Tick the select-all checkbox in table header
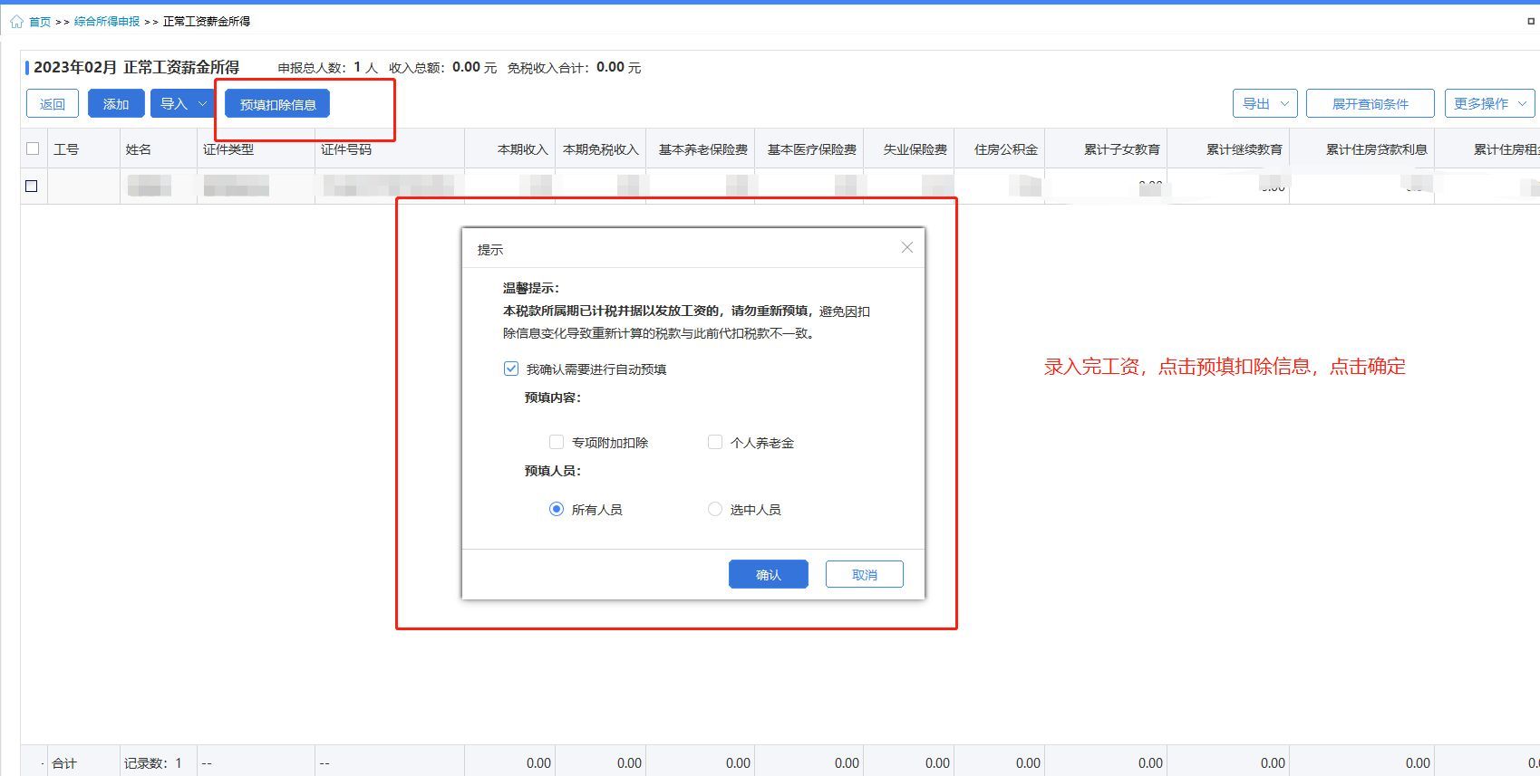This screenshot has width=1540, height=776. pos(33,148)
